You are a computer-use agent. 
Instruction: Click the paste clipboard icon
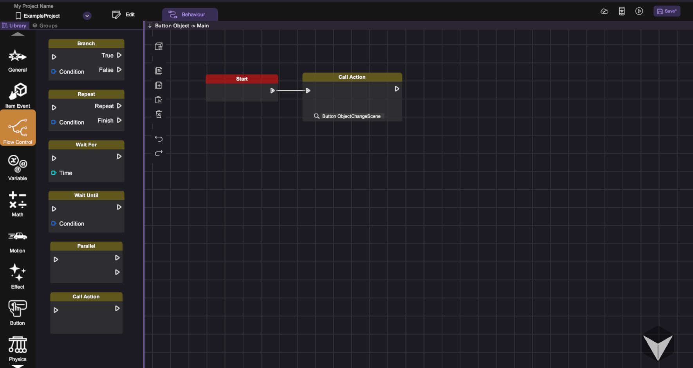(159, 100)
